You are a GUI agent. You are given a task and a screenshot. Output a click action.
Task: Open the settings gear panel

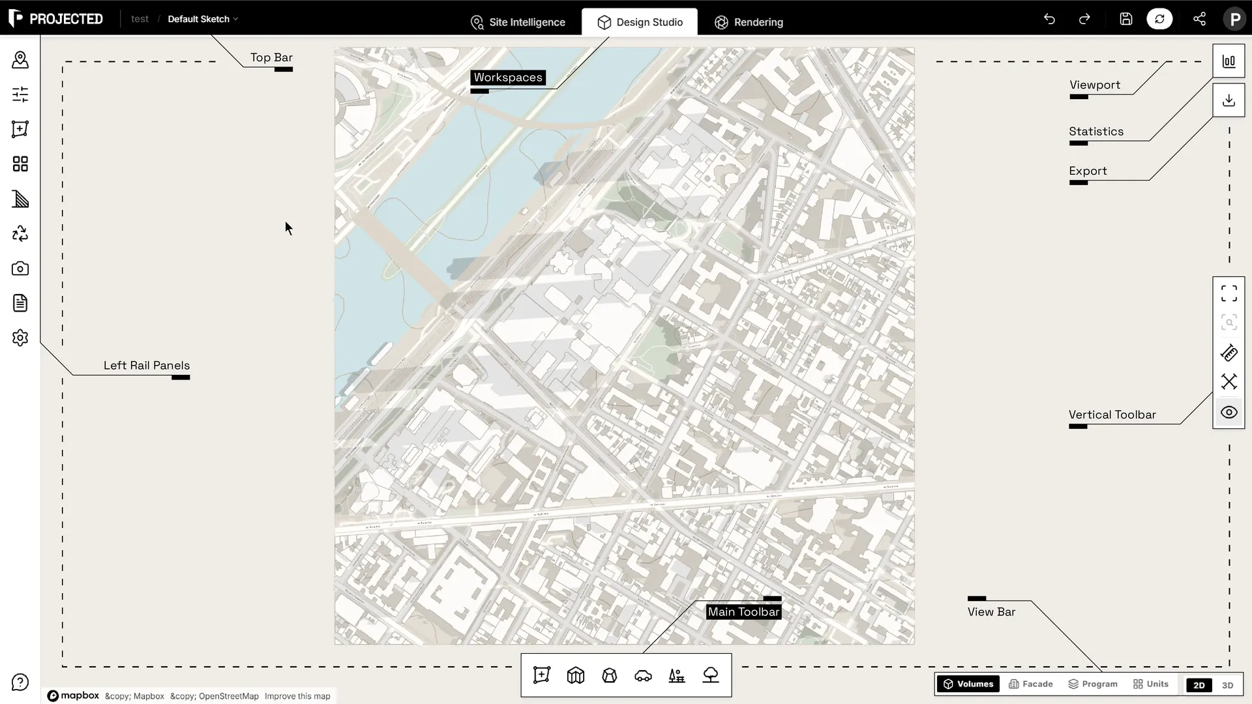coord(20,338)
